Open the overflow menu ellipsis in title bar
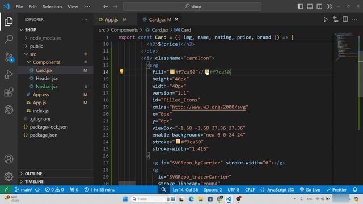 pos(87,6)
